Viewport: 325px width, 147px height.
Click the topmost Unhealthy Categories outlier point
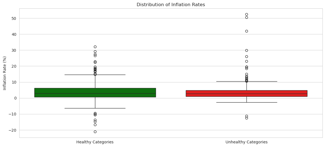[x=246, y=15]
